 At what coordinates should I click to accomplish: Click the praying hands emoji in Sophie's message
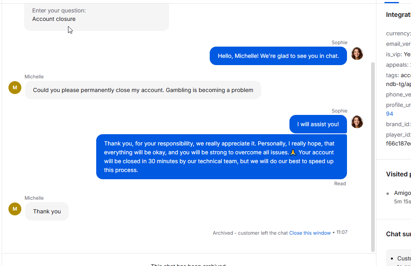tap(293, 152)
